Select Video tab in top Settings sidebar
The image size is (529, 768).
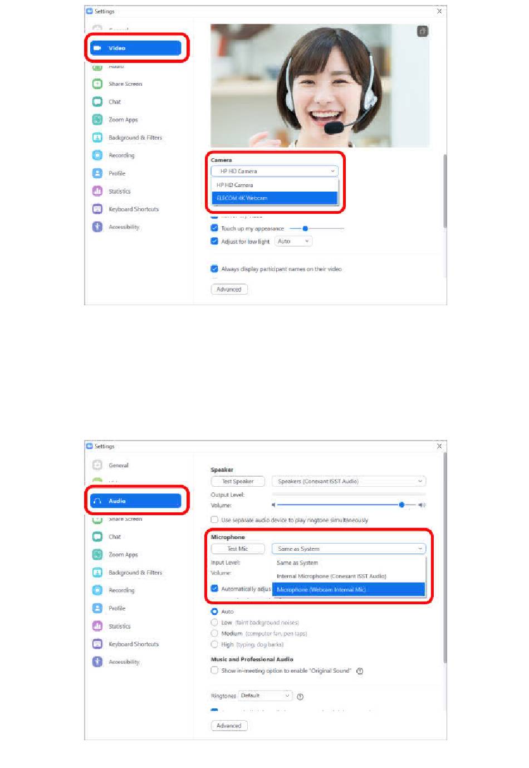pyautogui.click(x=136, y=48)
